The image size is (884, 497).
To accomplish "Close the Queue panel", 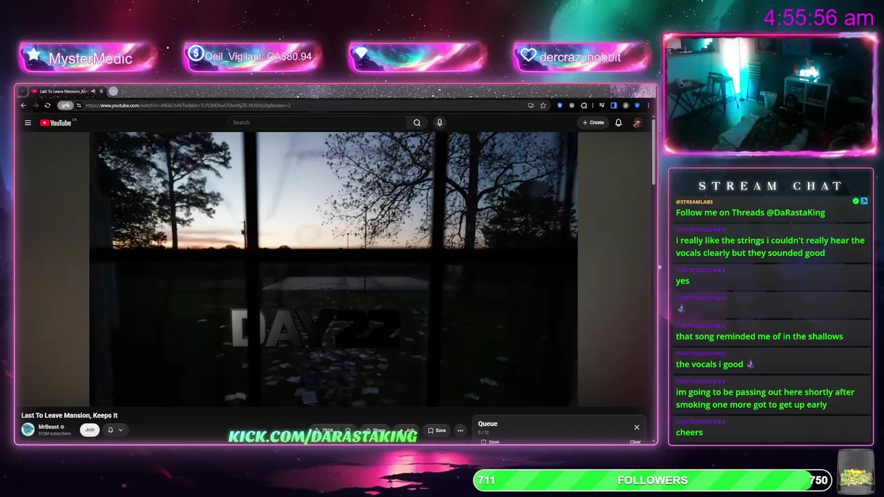I will (637, 427).
